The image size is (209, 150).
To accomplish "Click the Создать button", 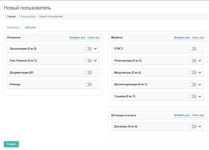I will pos(11,144).
